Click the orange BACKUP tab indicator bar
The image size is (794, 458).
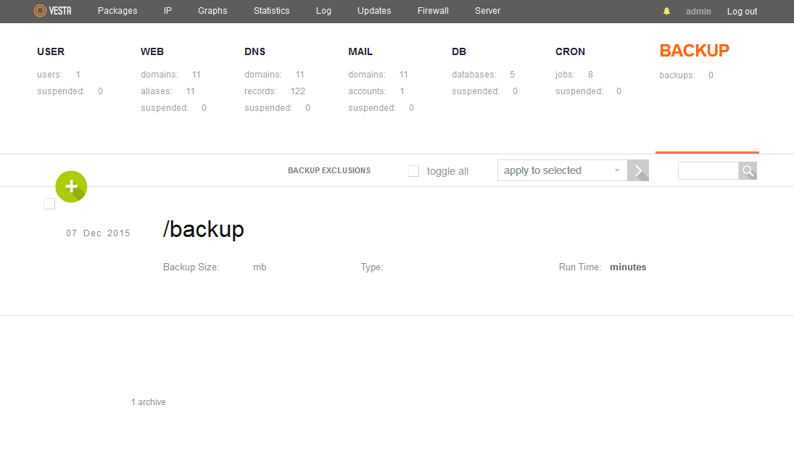click(707, 152)
